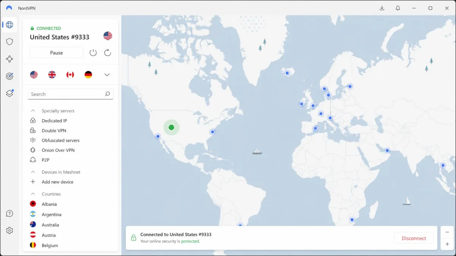
Task: Collapse the Specialty servers section
Action: [x=33, y=111]
